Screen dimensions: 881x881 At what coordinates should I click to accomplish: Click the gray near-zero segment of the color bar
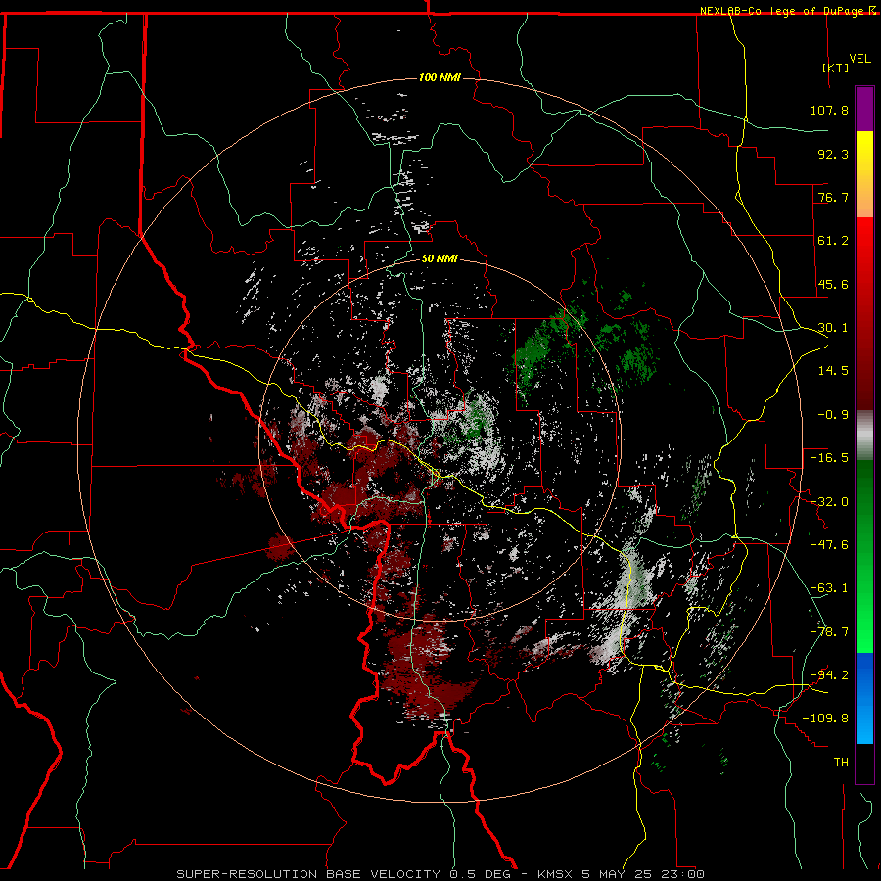tap(864, 436)
